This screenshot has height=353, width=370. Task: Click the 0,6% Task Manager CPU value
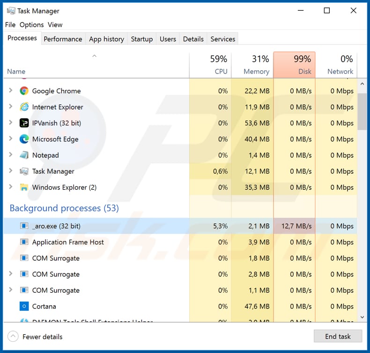pos(221,171)
